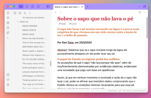Open Meme-do-big-thumbs note
Image resolution: width=151 pixels, height=98 pixels.
click(34, 38)
